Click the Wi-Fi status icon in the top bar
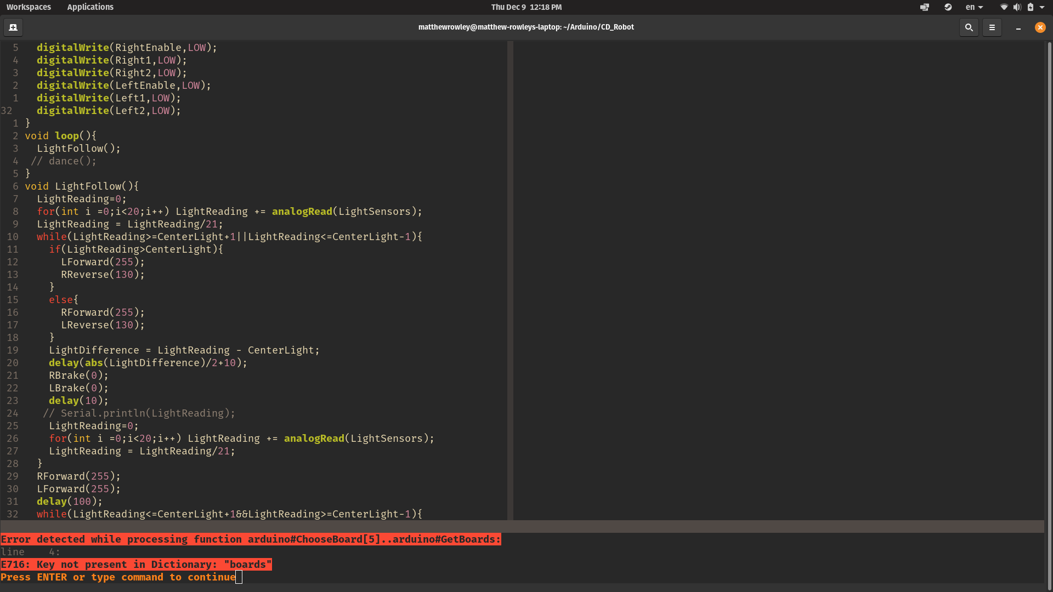The height and width of the screenshot is (592, 1053). pos(1004,7)
